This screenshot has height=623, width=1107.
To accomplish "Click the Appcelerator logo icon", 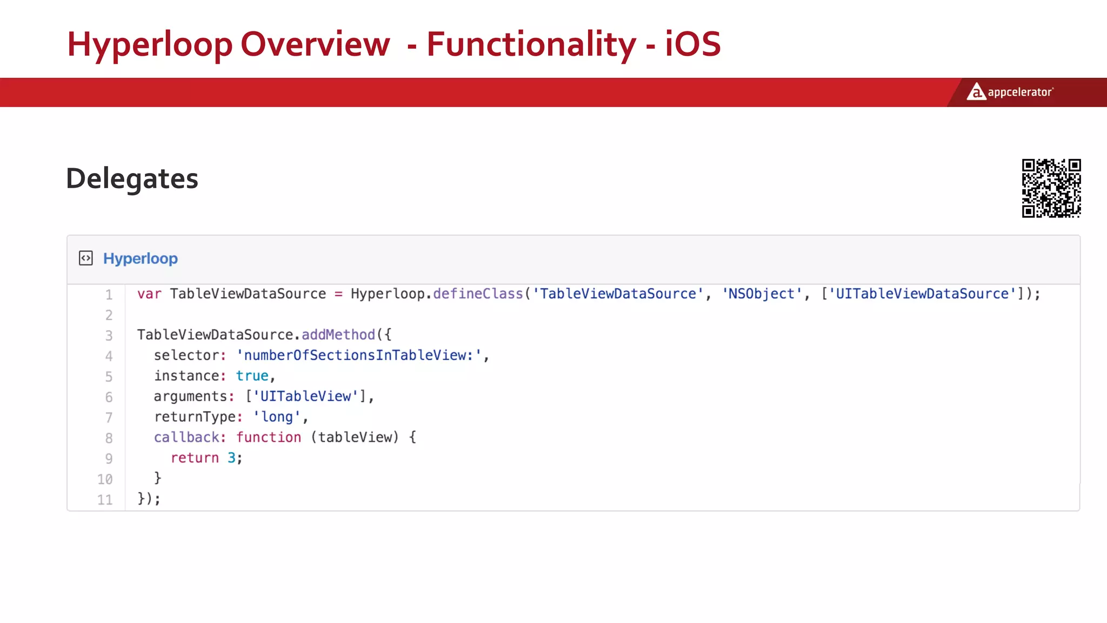I will (x=976, y=92).
